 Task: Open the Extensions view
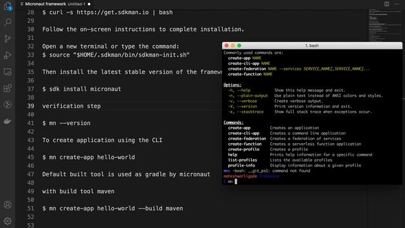(x=8, y=88)
